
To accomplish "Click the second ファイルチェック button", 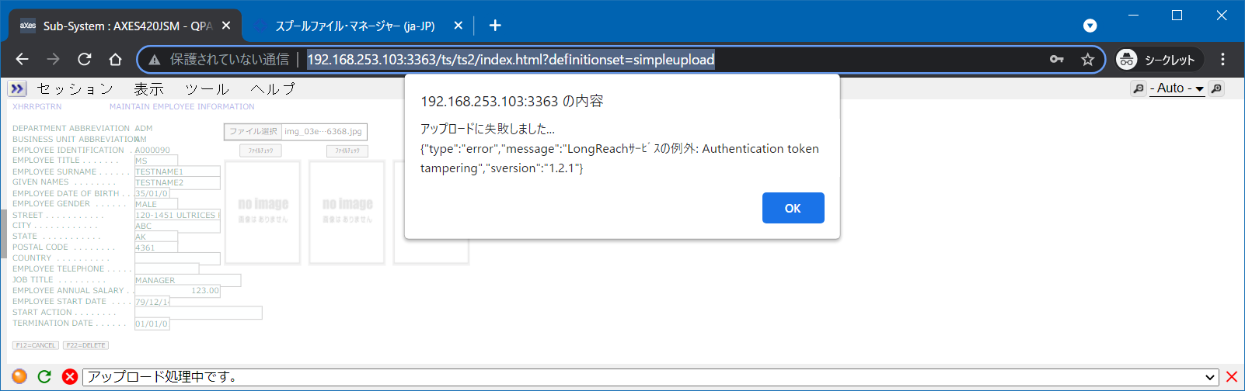I will point(347,151).
